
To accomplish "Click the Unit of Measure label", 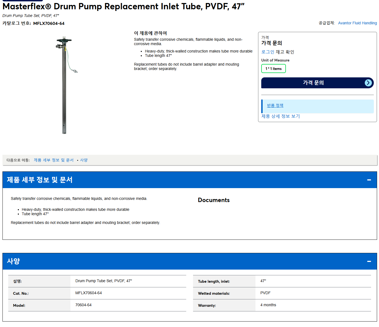I will (x=275, y=60).
